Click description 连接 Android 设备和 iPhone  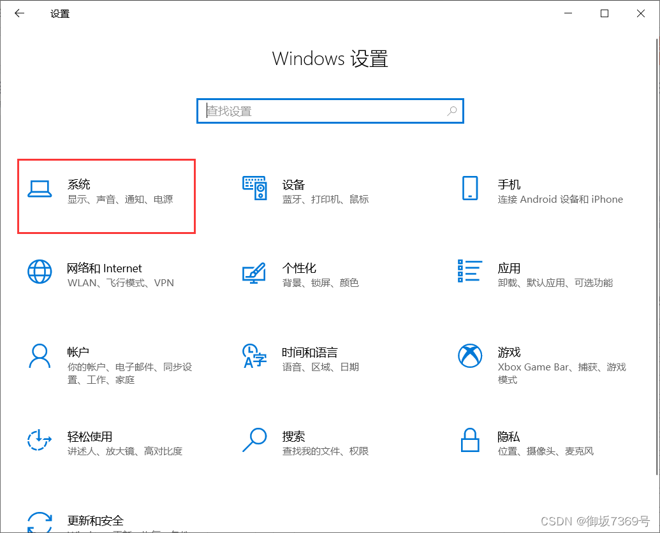(x=561, y=200)
